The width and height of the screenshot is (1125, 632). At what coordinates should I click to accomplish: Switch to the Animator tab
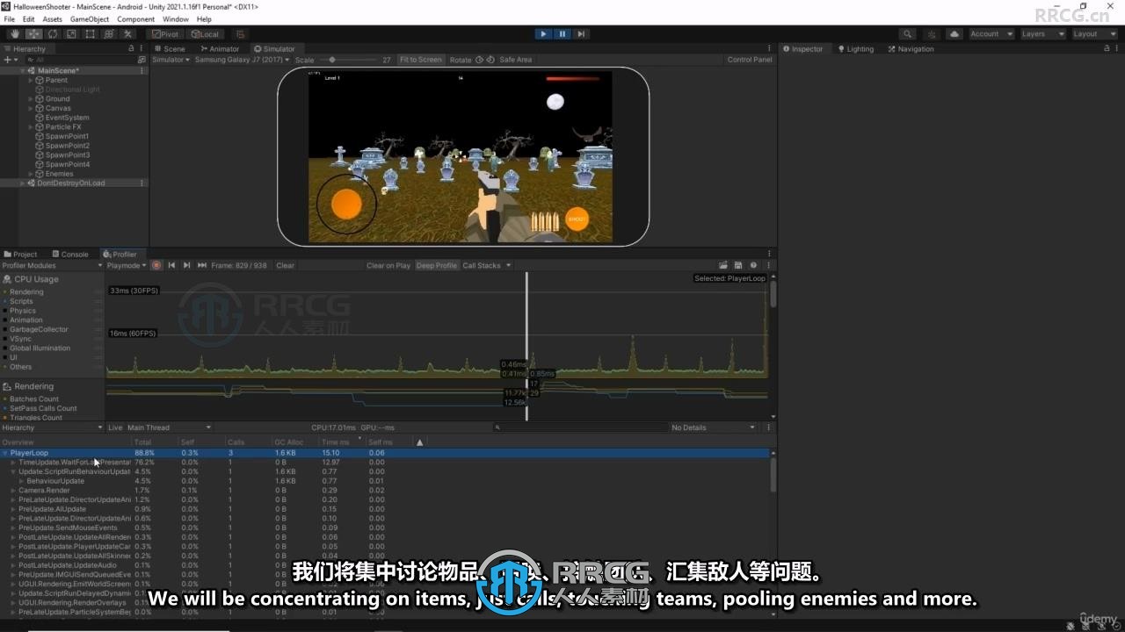(220, 48)
